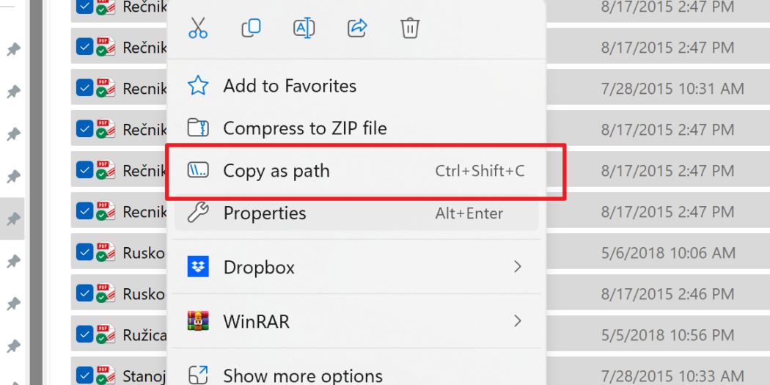Click the Copy icon in context menu
This screenshot has width=770, height=385.
coord(251,28)
